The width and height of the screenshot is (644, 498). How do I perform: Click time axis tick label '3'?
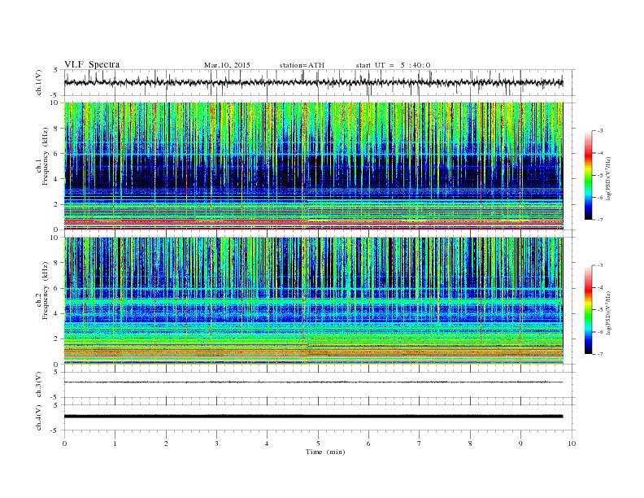click(x=216, y=443)
